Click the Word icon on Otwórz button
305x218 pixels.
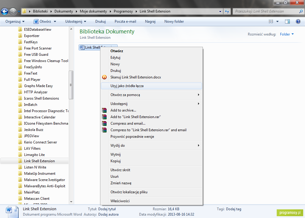tap(36, 21)
